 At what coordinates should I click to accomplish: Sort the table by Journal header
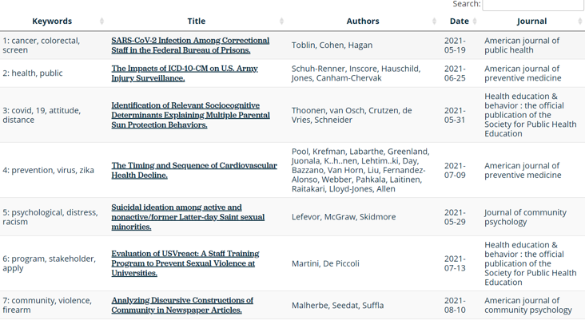(x=531, y=22)
